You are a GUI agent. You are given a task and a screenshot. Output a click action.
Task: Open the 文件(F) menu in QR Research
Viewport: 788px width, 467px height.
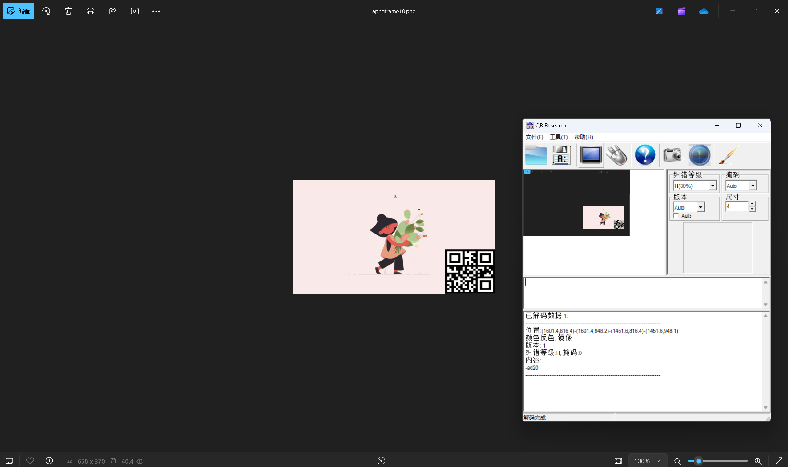tap(534, 137)
